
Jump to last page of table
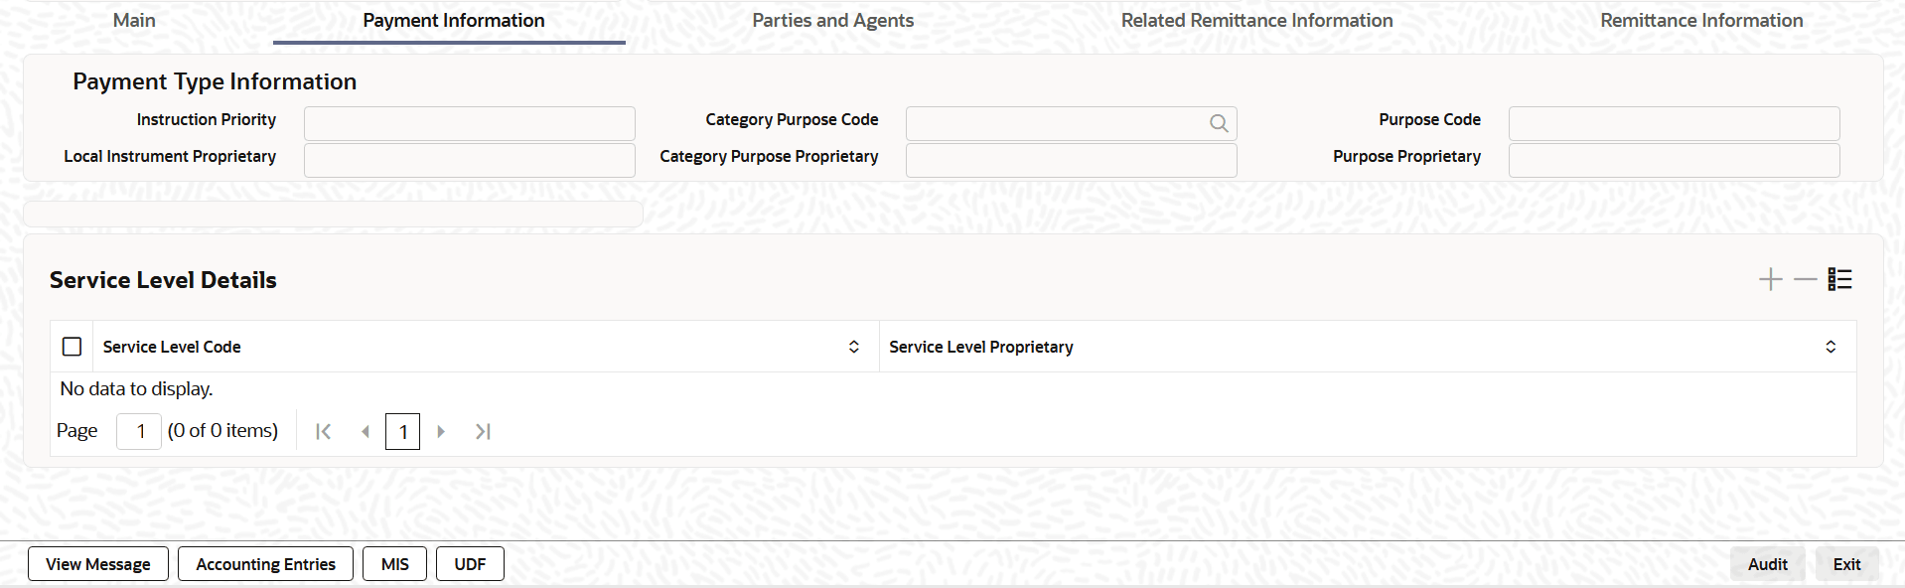[483, 431]
